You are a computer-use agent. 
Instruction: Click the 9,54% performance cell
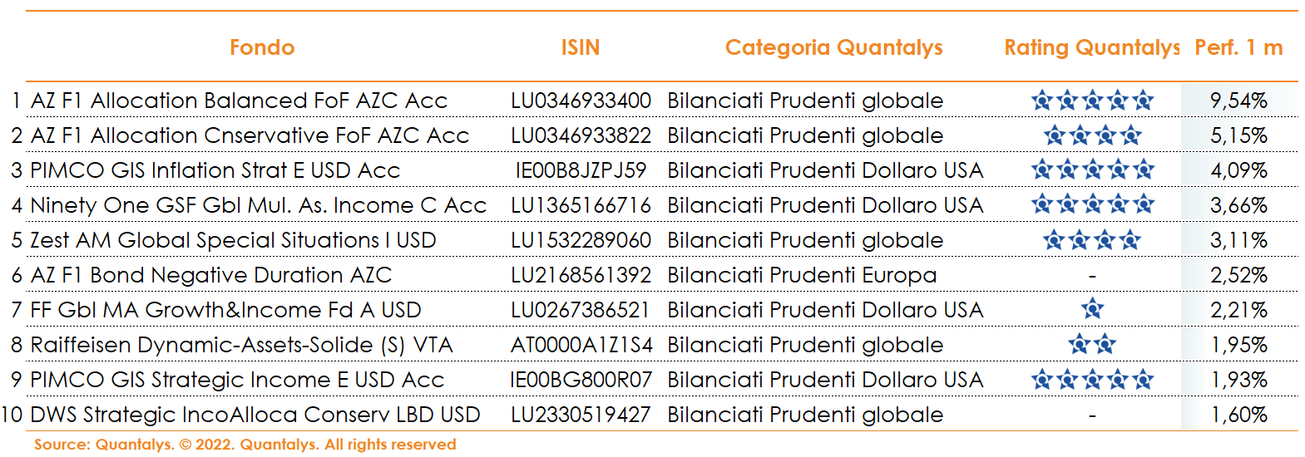(1238, 101)
